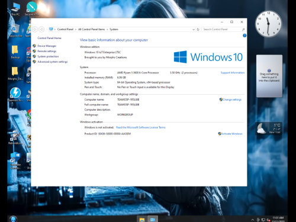Click the search magnifier icon
Screen dimensions: 296x222
click(x=243, y=30)
